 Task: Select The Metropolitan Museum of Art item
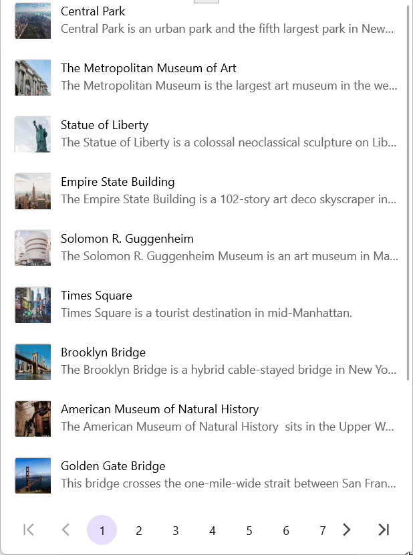click(x=148, y=68)
